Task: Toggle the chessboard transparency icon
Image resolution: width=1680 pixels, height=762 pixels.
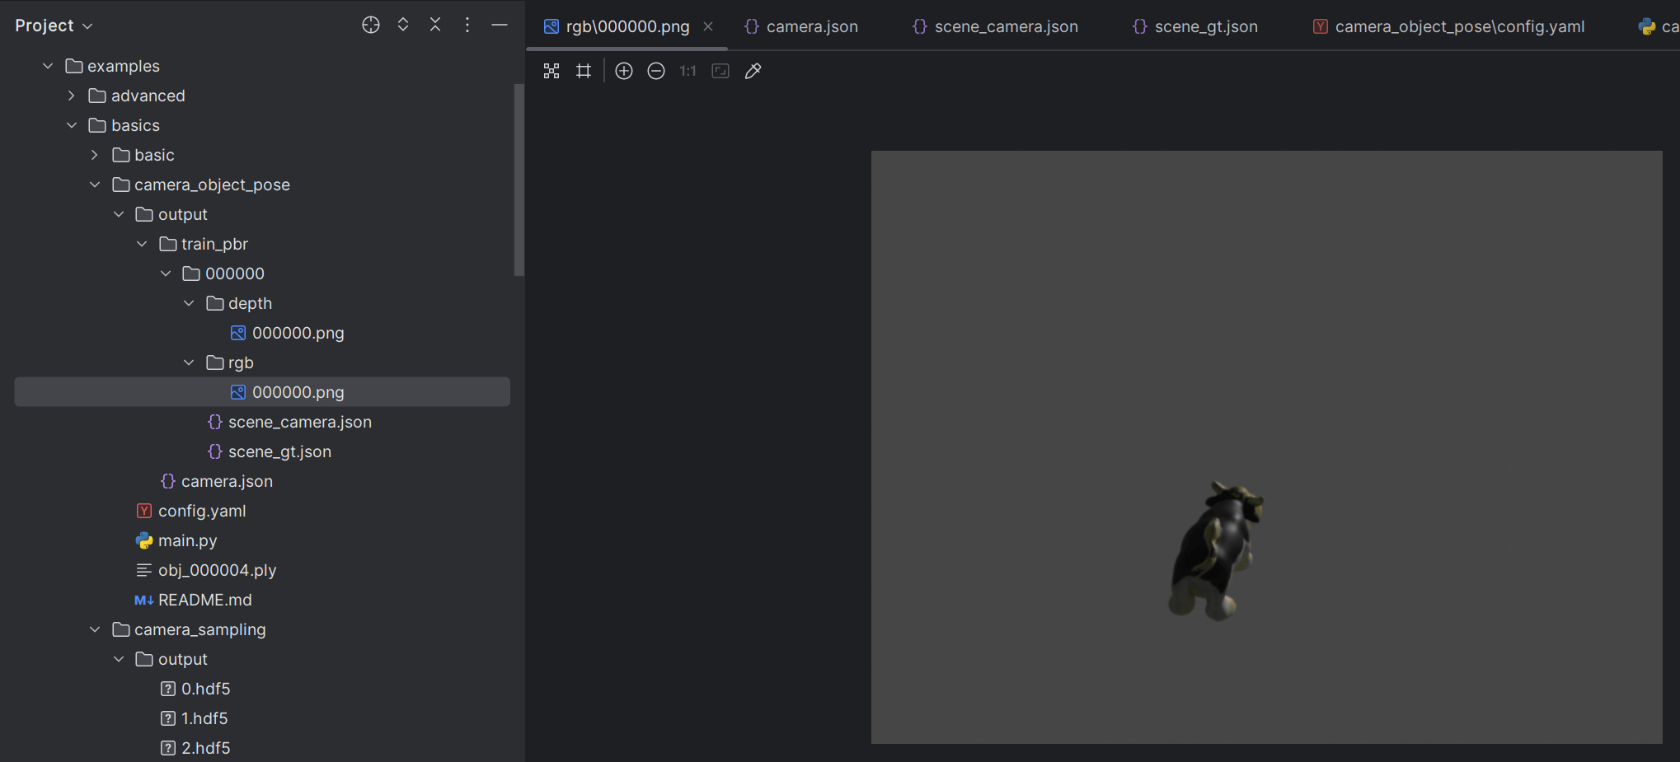Action: [551, 72]
